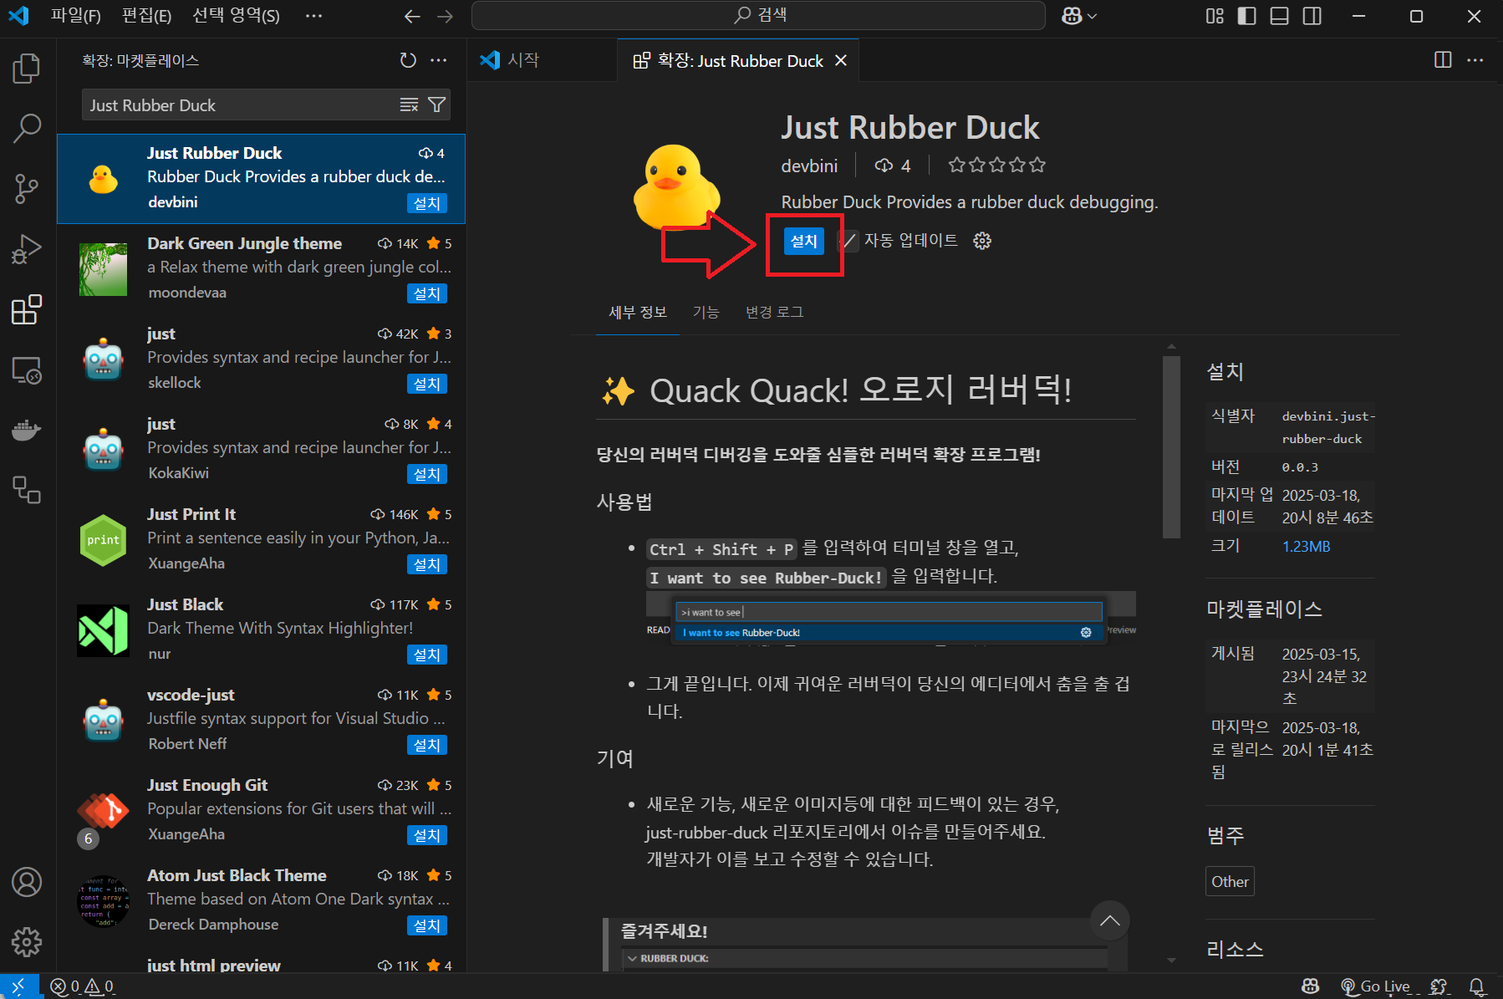The image size is (1503, 999).
Task: Open the extension filter funnel
Action: [436, 104]
